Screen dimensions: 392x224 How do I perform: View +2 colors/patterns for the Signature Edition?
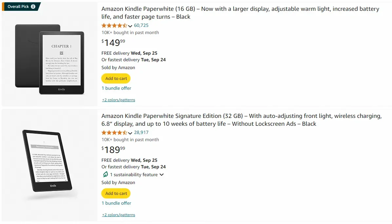pyautogui.click(x=118, y=215)
